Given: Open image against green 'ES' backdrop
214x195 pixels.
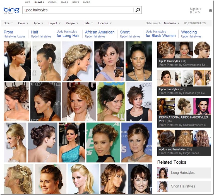Looking at the screenshot, I should 103,142.
